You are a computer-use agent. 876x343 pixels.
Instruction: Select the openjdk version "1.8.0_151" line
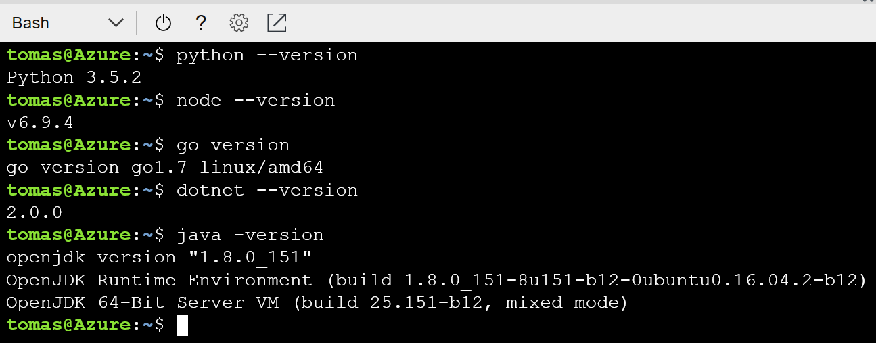(159, 258)
